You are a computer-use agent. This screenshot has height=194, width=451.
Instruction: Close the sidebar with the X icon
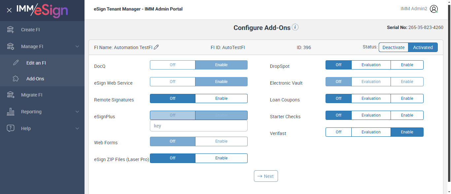pyautogui.click(x=9, y=10)
